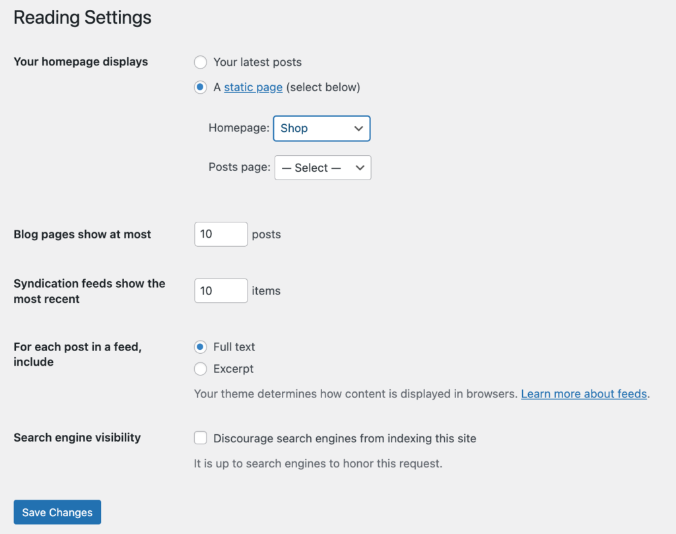Click the Syndication feeds items number field

220,290
